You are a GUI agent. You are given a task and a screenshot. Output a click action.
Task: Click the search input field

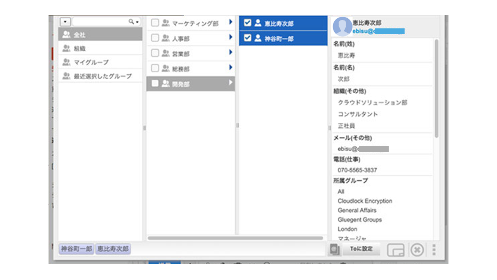click(99, 22)
